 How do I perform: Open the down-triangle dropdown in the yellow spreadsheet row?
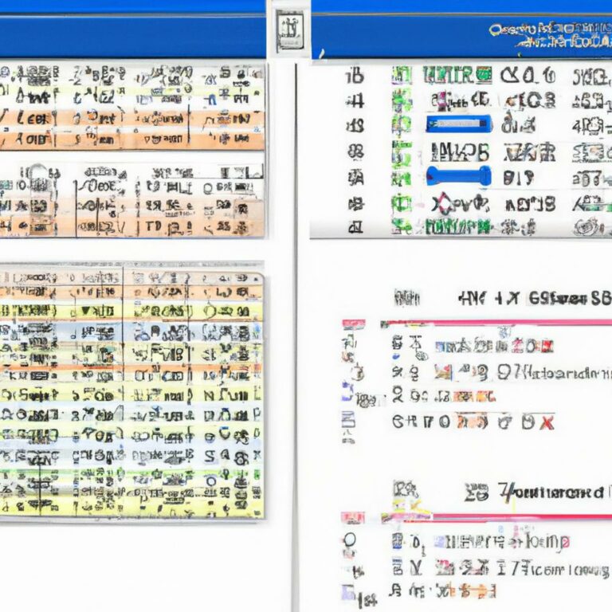point(86,312)
